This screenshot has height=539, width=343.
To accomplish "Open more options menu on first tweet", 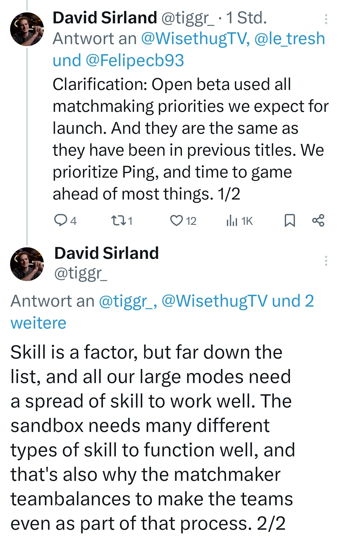I will point(326,19).
